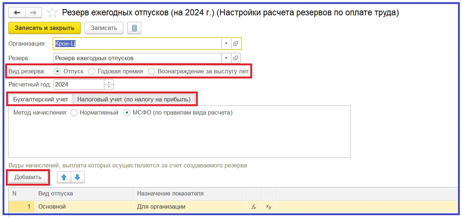Add form to favorites with star icon

[x=53, y=13]
